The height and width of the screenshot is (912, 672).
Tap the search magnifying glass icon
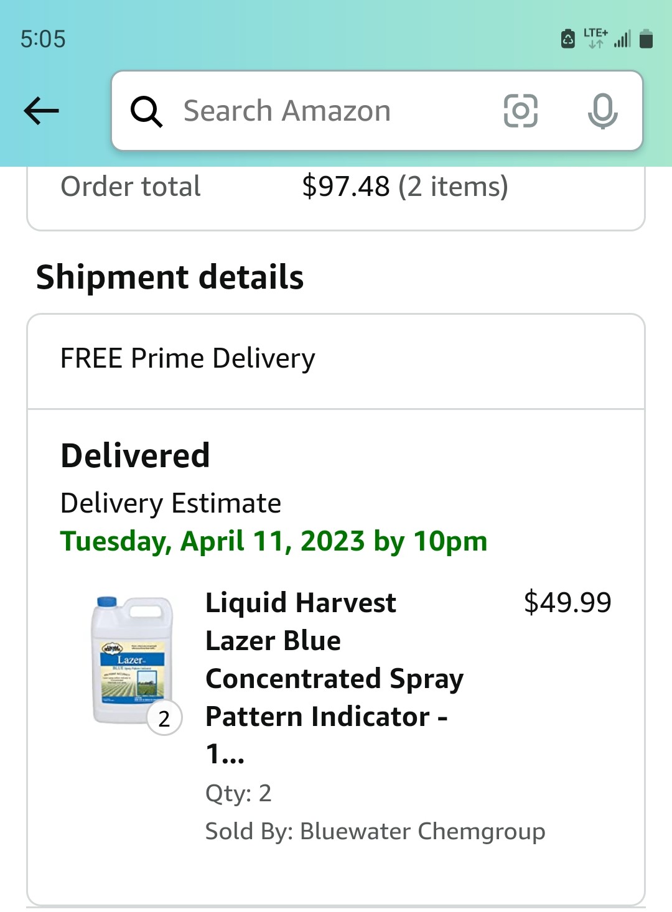coord(146,112)
